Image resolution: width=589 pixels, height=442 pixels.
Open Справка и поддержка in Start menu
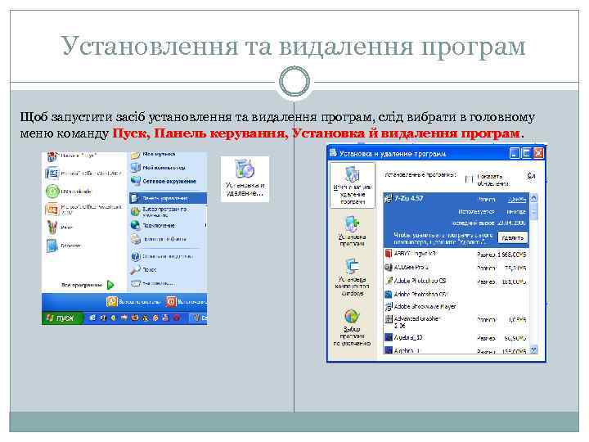pos(162,256)
